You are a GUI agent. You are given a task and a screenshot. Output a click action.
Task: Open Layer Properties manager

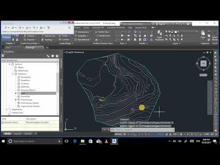[159, 36]
